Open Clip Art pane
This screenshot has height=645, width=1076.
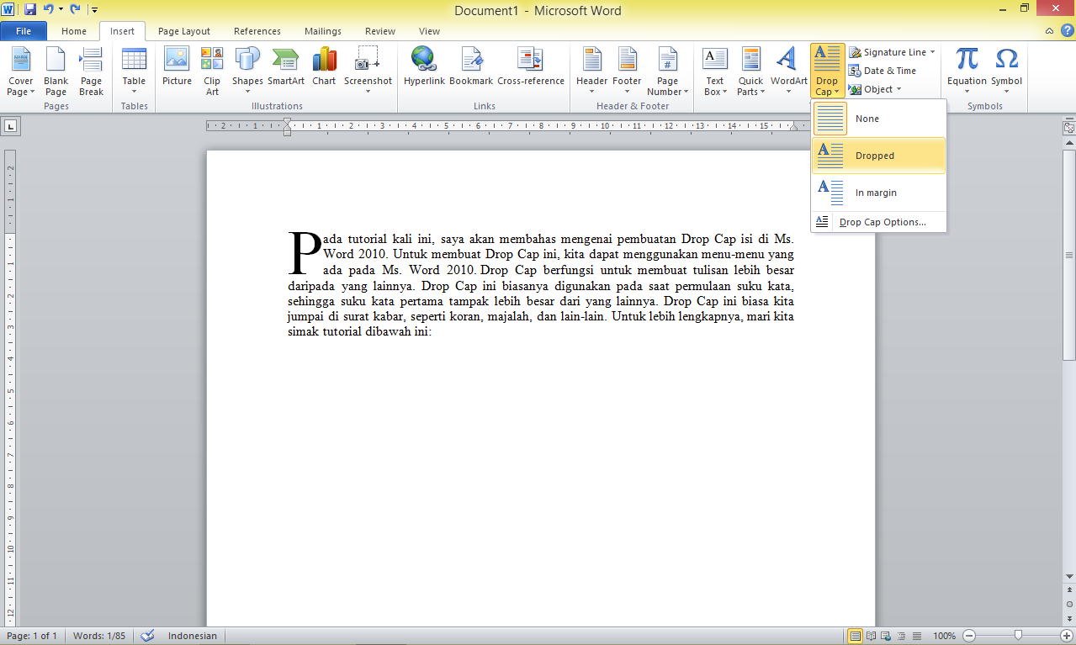click(212, 71)
